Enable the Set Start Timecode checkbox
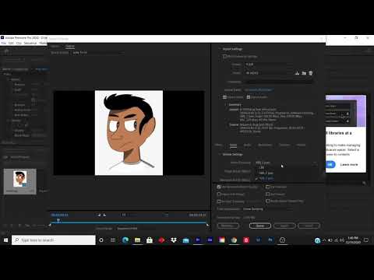Viewport: 374px width, 280px height. click(x=219, y=201)
